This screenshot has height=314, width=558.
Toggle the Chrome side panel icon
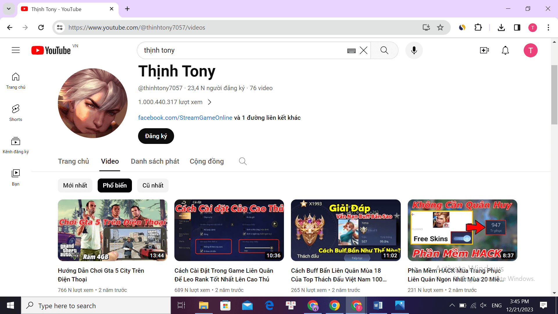pyautogui.click(x=517, y=27)
